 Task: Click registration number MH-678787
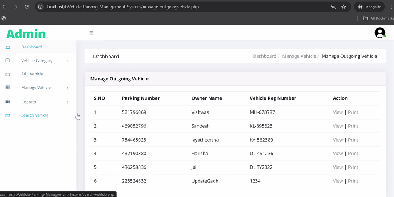(x=262, y=112)
